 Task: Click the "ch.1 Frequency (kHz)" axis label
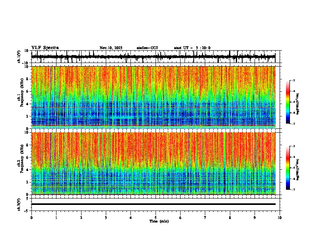pos(21,93)
